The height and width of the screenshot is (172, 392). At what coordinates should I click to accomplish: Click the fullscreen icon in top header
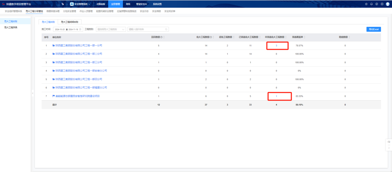(382, 4)
